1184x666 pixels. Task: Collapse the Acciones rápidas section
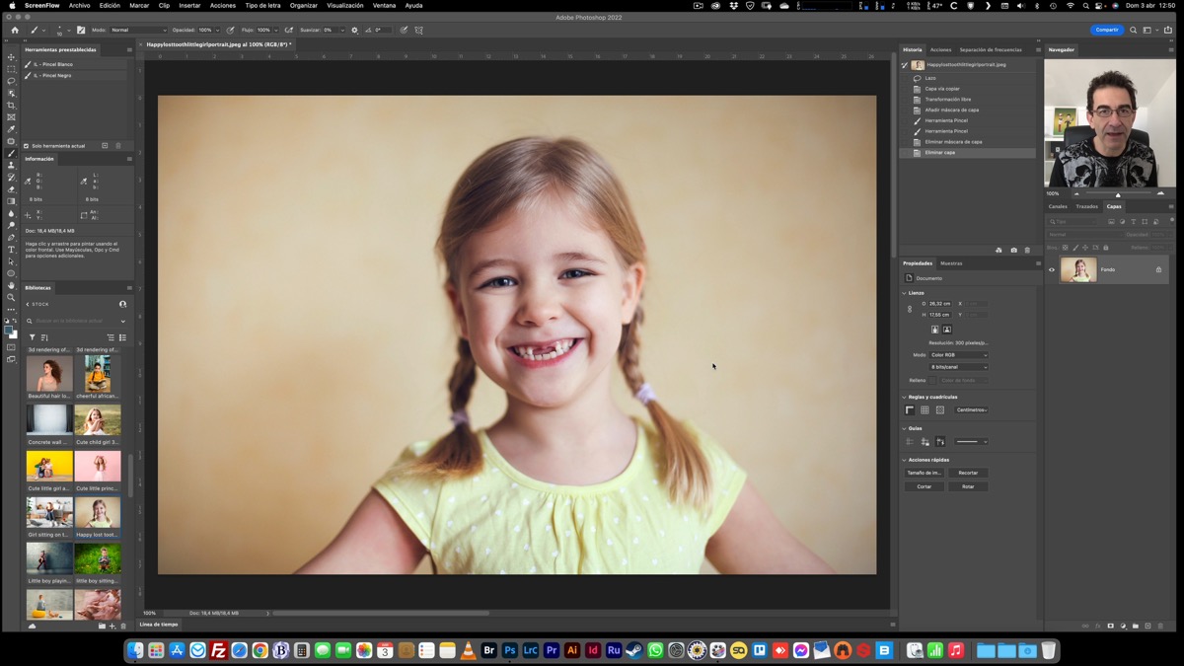click(904, 460)
